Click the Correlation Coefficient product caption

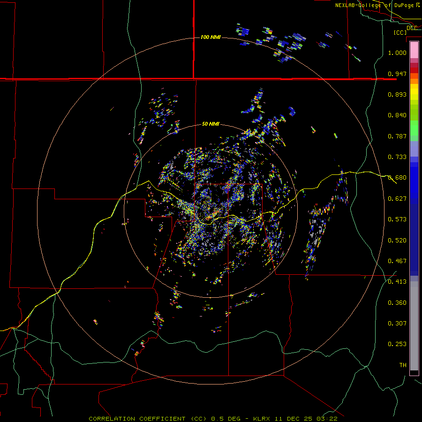tap(213, 419)
